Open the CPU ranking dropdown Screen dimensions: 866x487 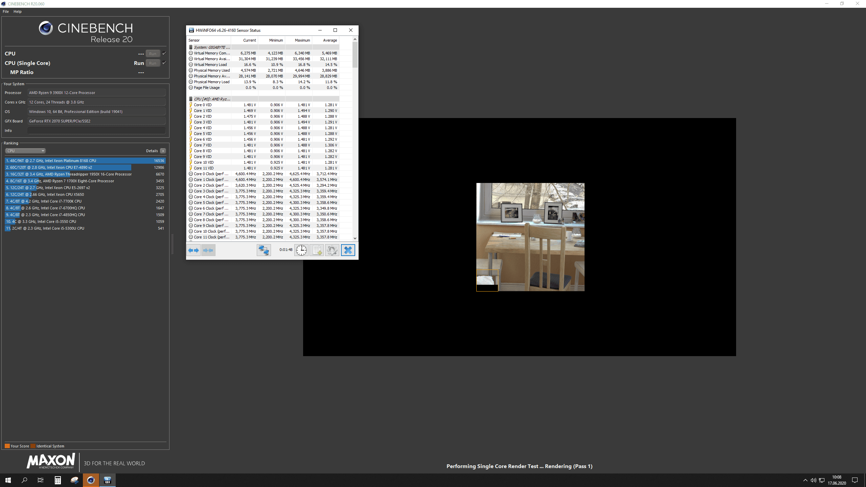(25, 151)
